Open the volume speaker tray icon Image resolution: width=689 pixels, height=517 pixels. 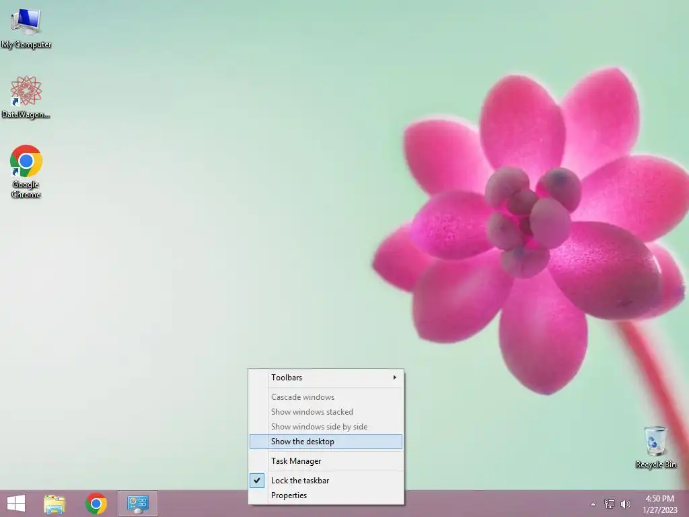(x=625, y=504)
